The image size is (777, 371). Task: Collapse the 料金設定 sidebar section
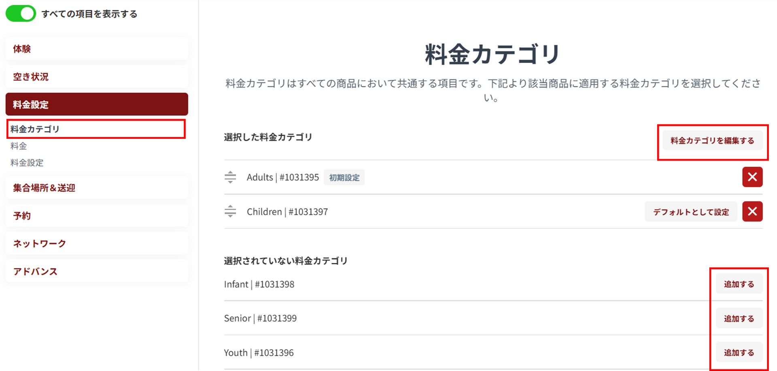click(x=96, y=105)
